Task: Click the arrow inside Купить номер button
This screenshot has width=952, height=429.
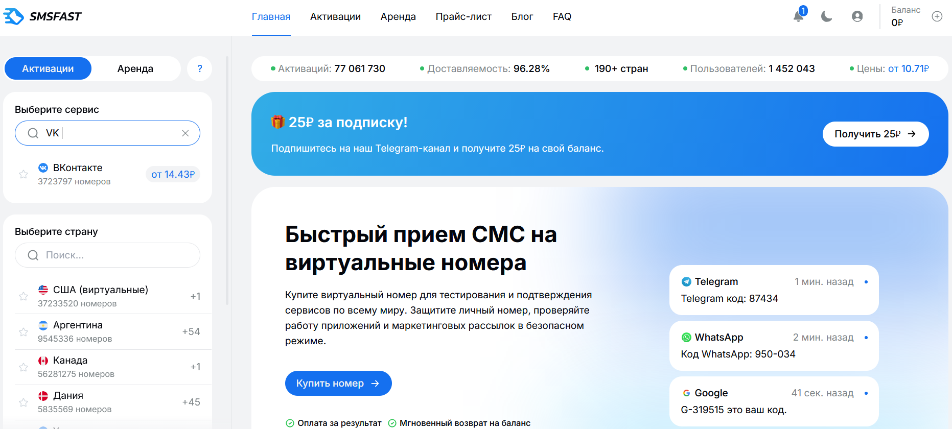Action: pyautogui.click(x=375, y=384)
